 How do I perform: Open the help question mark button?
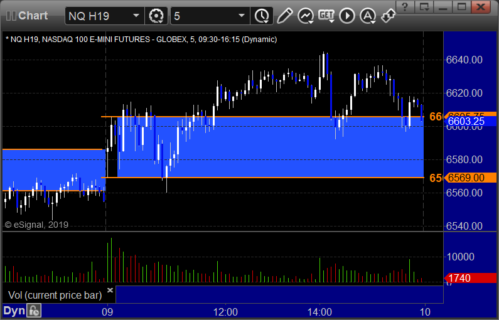pos(404,7)
